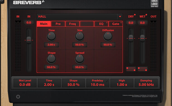Click the WET level fader handle

pyautogui.click(x=142, y=38)
